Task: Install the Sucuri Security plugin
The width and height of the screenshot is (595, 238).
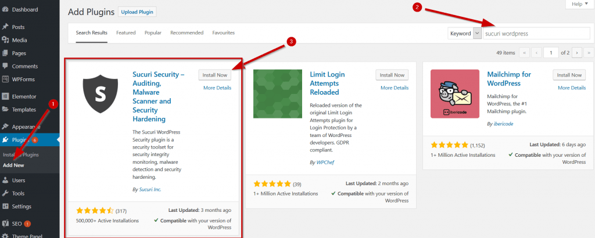Action: click(215, 75)
